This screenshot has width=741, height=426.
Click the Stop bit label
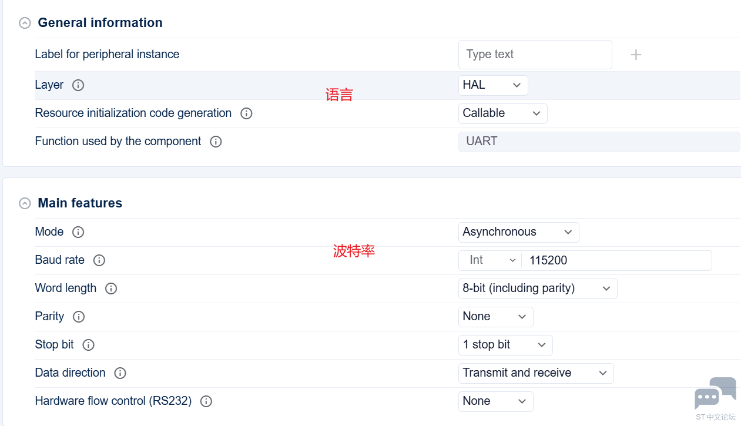point(55,345)
